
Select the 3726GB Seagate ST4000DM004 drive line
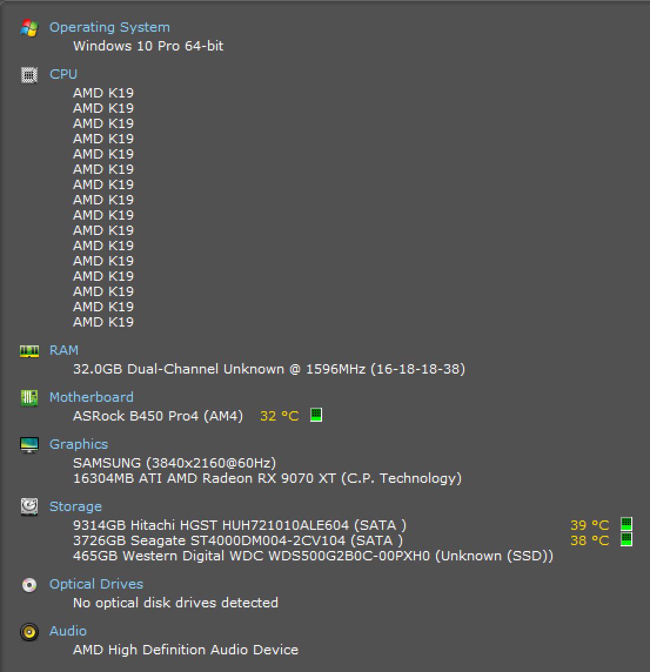pyautogui.click(x=238, y=540)
